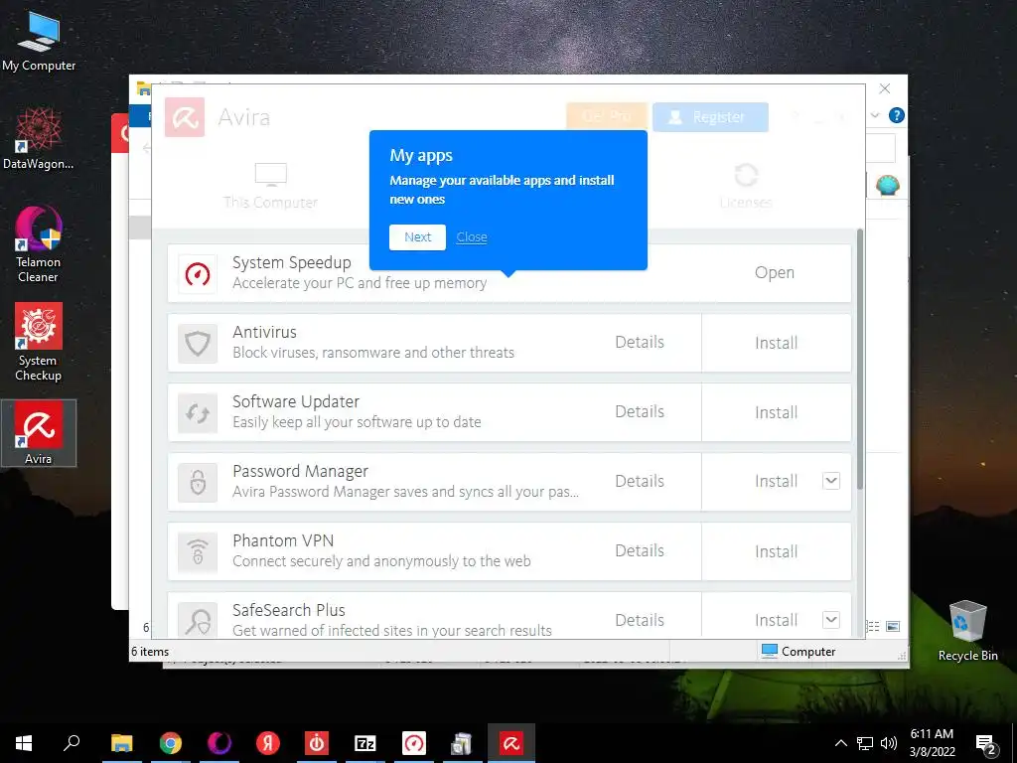
Task: Open the Licenses section
Action: pyautogui.click(x=746, y=186)
